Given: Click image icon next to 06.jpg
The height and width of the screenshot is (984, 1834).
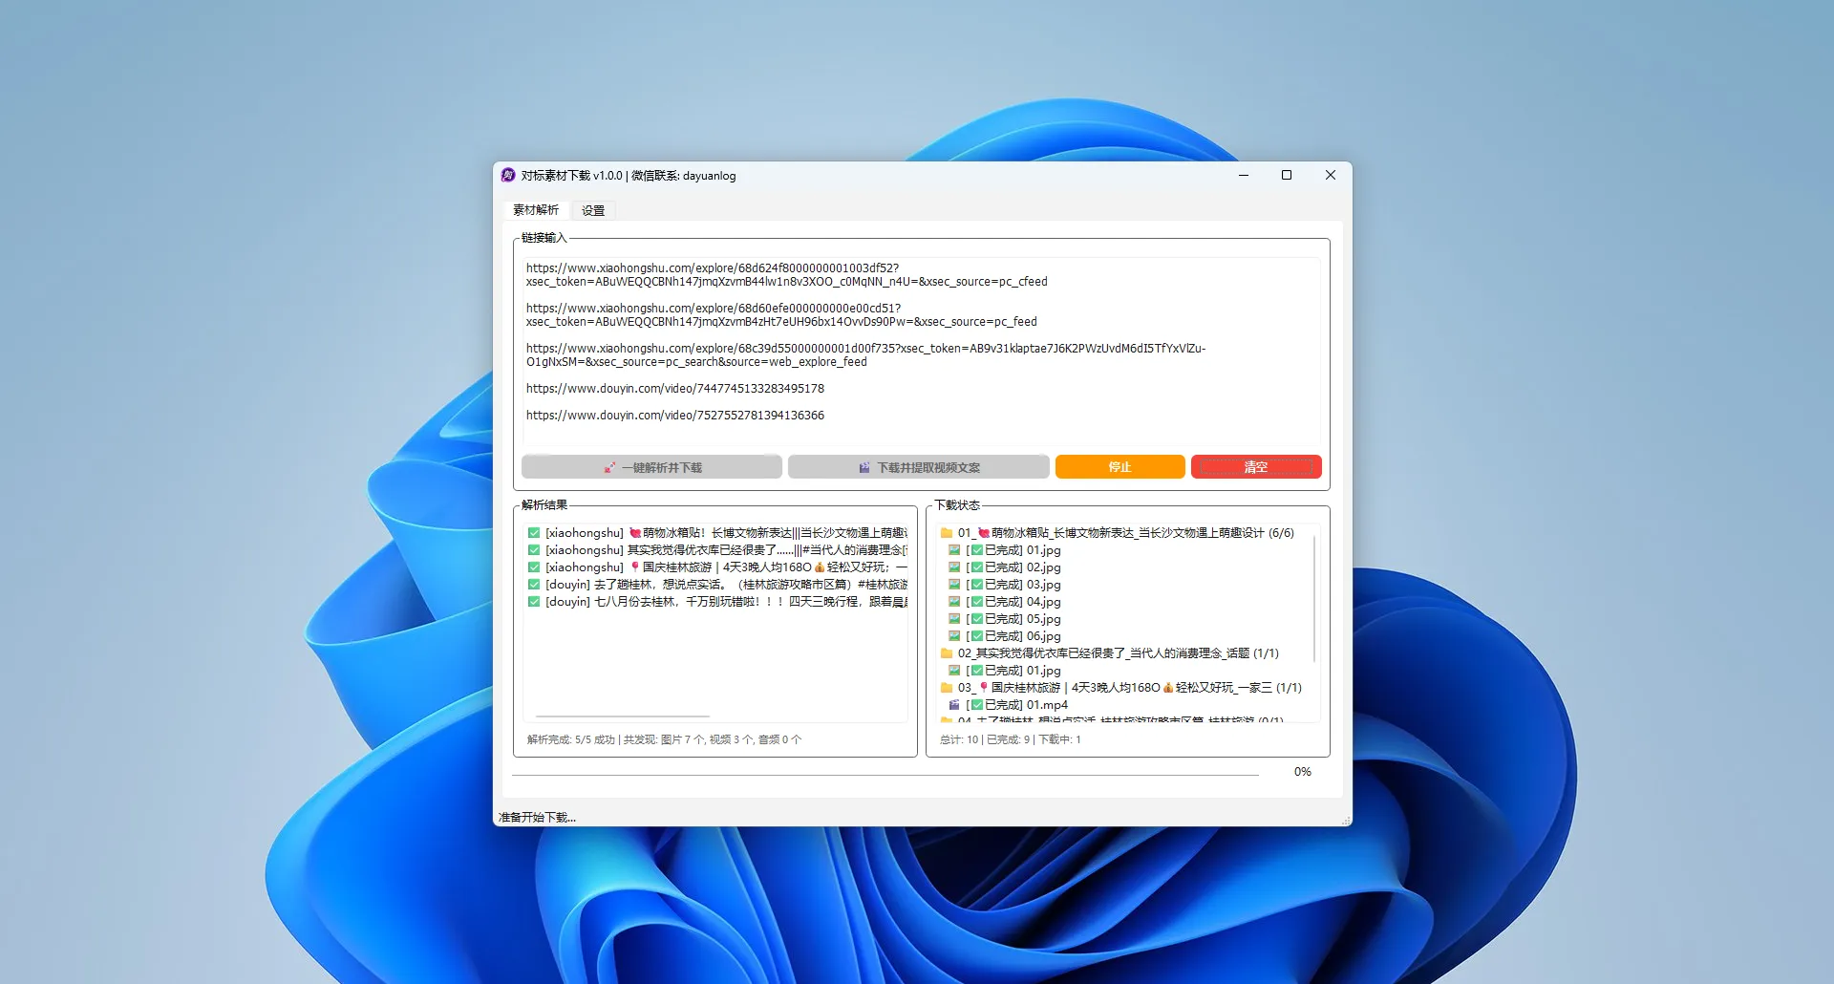Looking at the screenshot, I should [x=954, y=636].
